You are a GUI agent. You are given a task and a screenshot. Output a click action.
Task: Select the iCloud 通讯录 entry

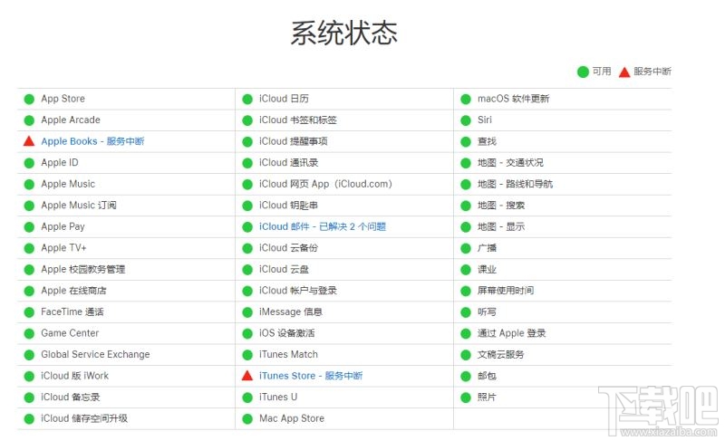coord(289,163)
